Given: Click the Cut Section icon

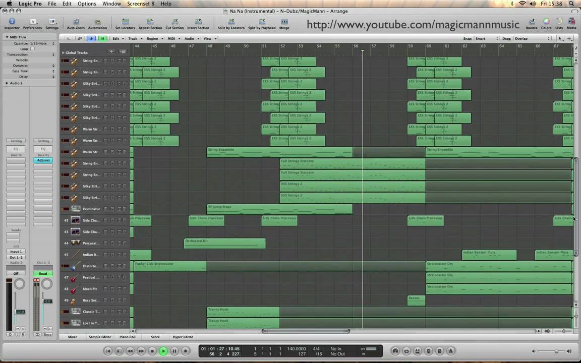Looking at the screenshot, I should (x=175, y=22).
